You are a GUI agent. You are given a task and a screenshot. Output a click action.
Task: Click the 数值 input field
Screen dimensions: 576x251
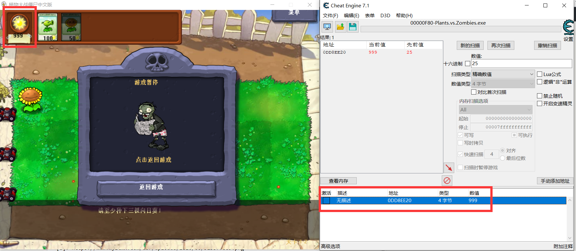[522, 64]
